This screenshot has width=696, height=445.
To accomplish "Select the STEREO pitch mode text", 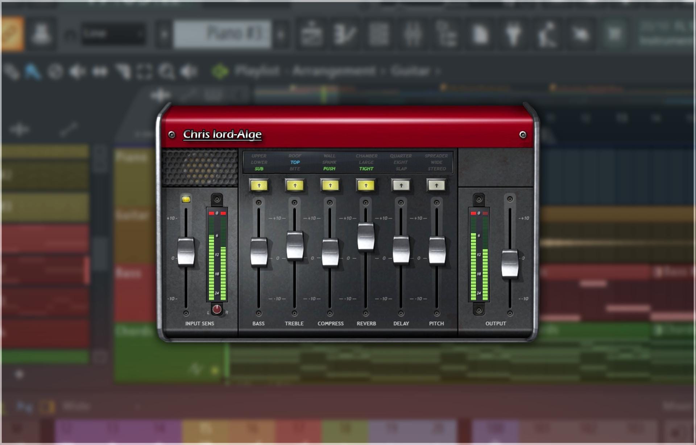I will point(436,169).
